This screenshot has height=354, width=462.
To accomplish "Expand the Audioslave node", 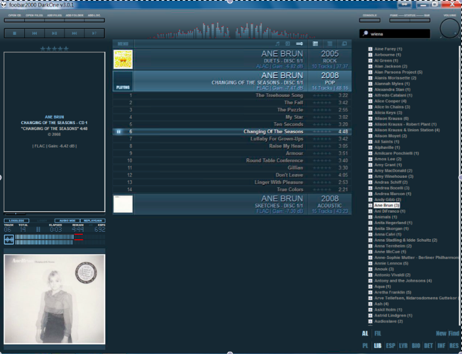I will [370, 321].
